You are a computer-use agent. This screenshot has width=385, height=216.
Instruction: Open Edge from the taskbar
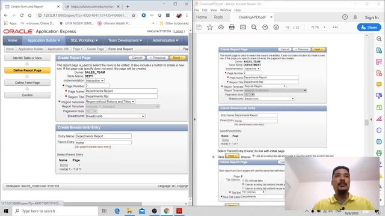[117, 211]
